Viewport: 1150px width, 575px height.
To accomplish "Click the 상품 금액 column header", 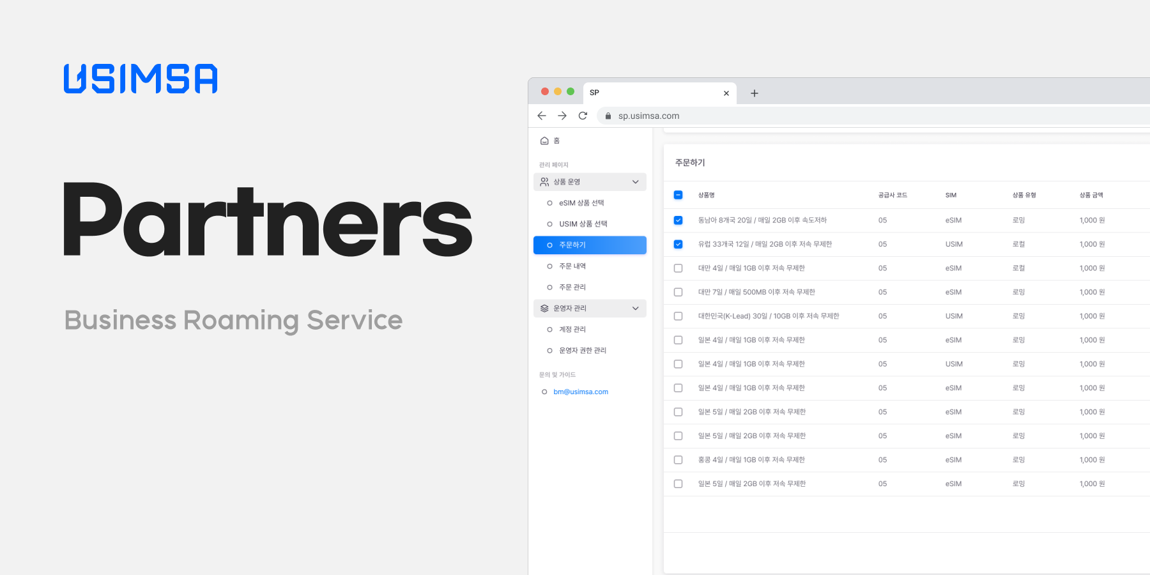I will pos(1091,195).
